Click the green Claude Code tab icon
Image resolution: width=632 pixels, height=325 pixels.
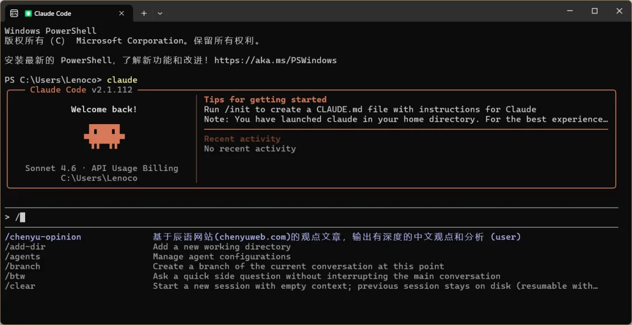tap(28, 13)
